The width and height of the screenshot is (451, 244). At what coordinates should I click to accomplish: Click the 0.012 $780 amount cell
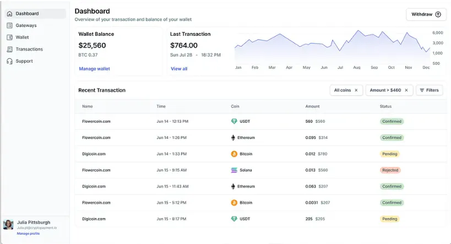click(x=317, y=154)
